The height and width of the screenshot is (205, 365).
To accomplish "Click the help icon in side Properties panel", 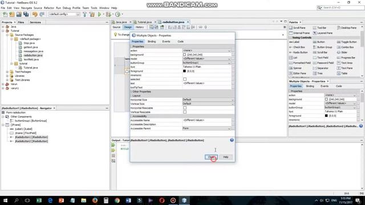I will [361, 126].
